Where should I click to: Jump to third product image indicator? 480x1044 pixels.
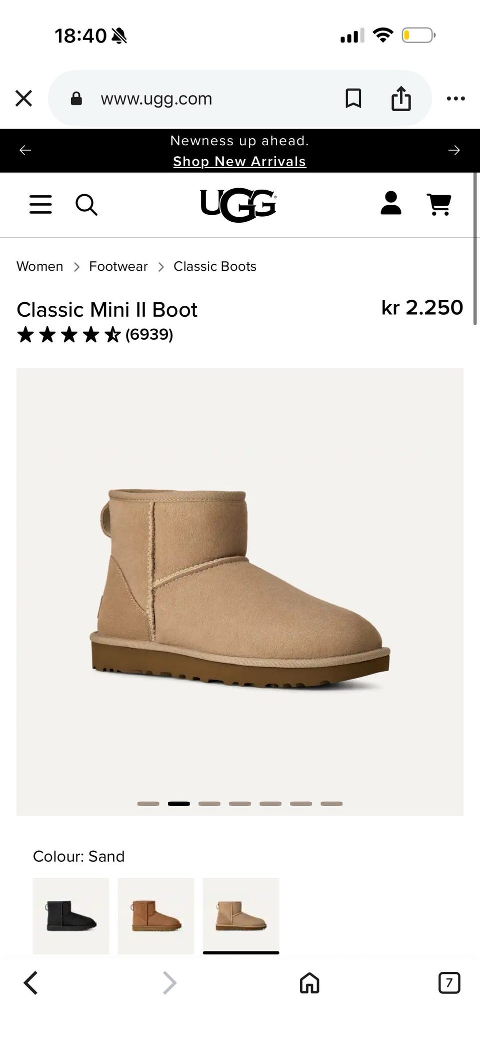(209, 804)
